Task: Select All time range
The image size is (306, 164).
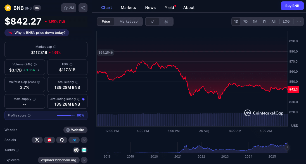Action: click(x=273, y=22)
